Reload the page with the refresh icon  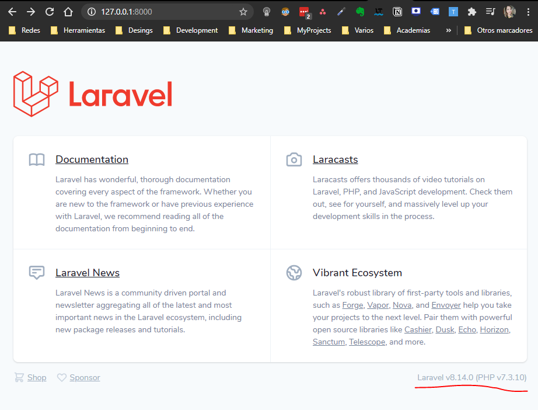50,12
